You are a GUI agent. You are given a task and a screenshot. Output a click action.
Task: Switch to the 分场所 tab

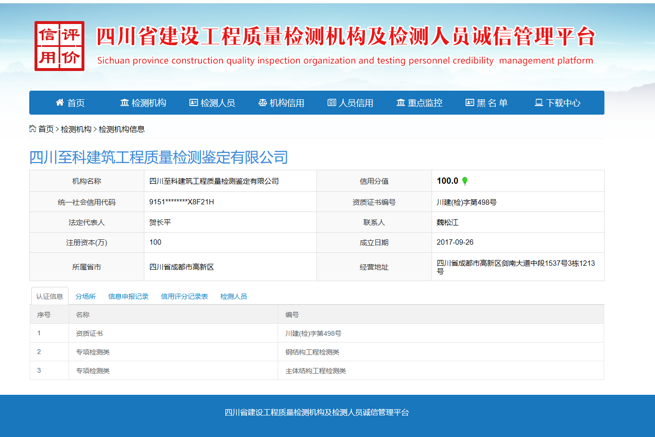coord(85,296)
